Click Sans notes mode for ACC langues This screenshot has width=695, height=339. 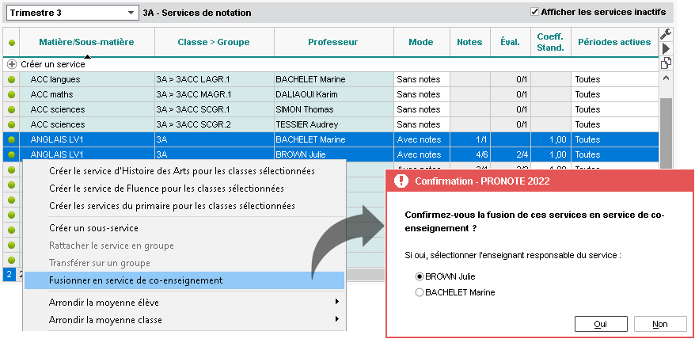422,80
